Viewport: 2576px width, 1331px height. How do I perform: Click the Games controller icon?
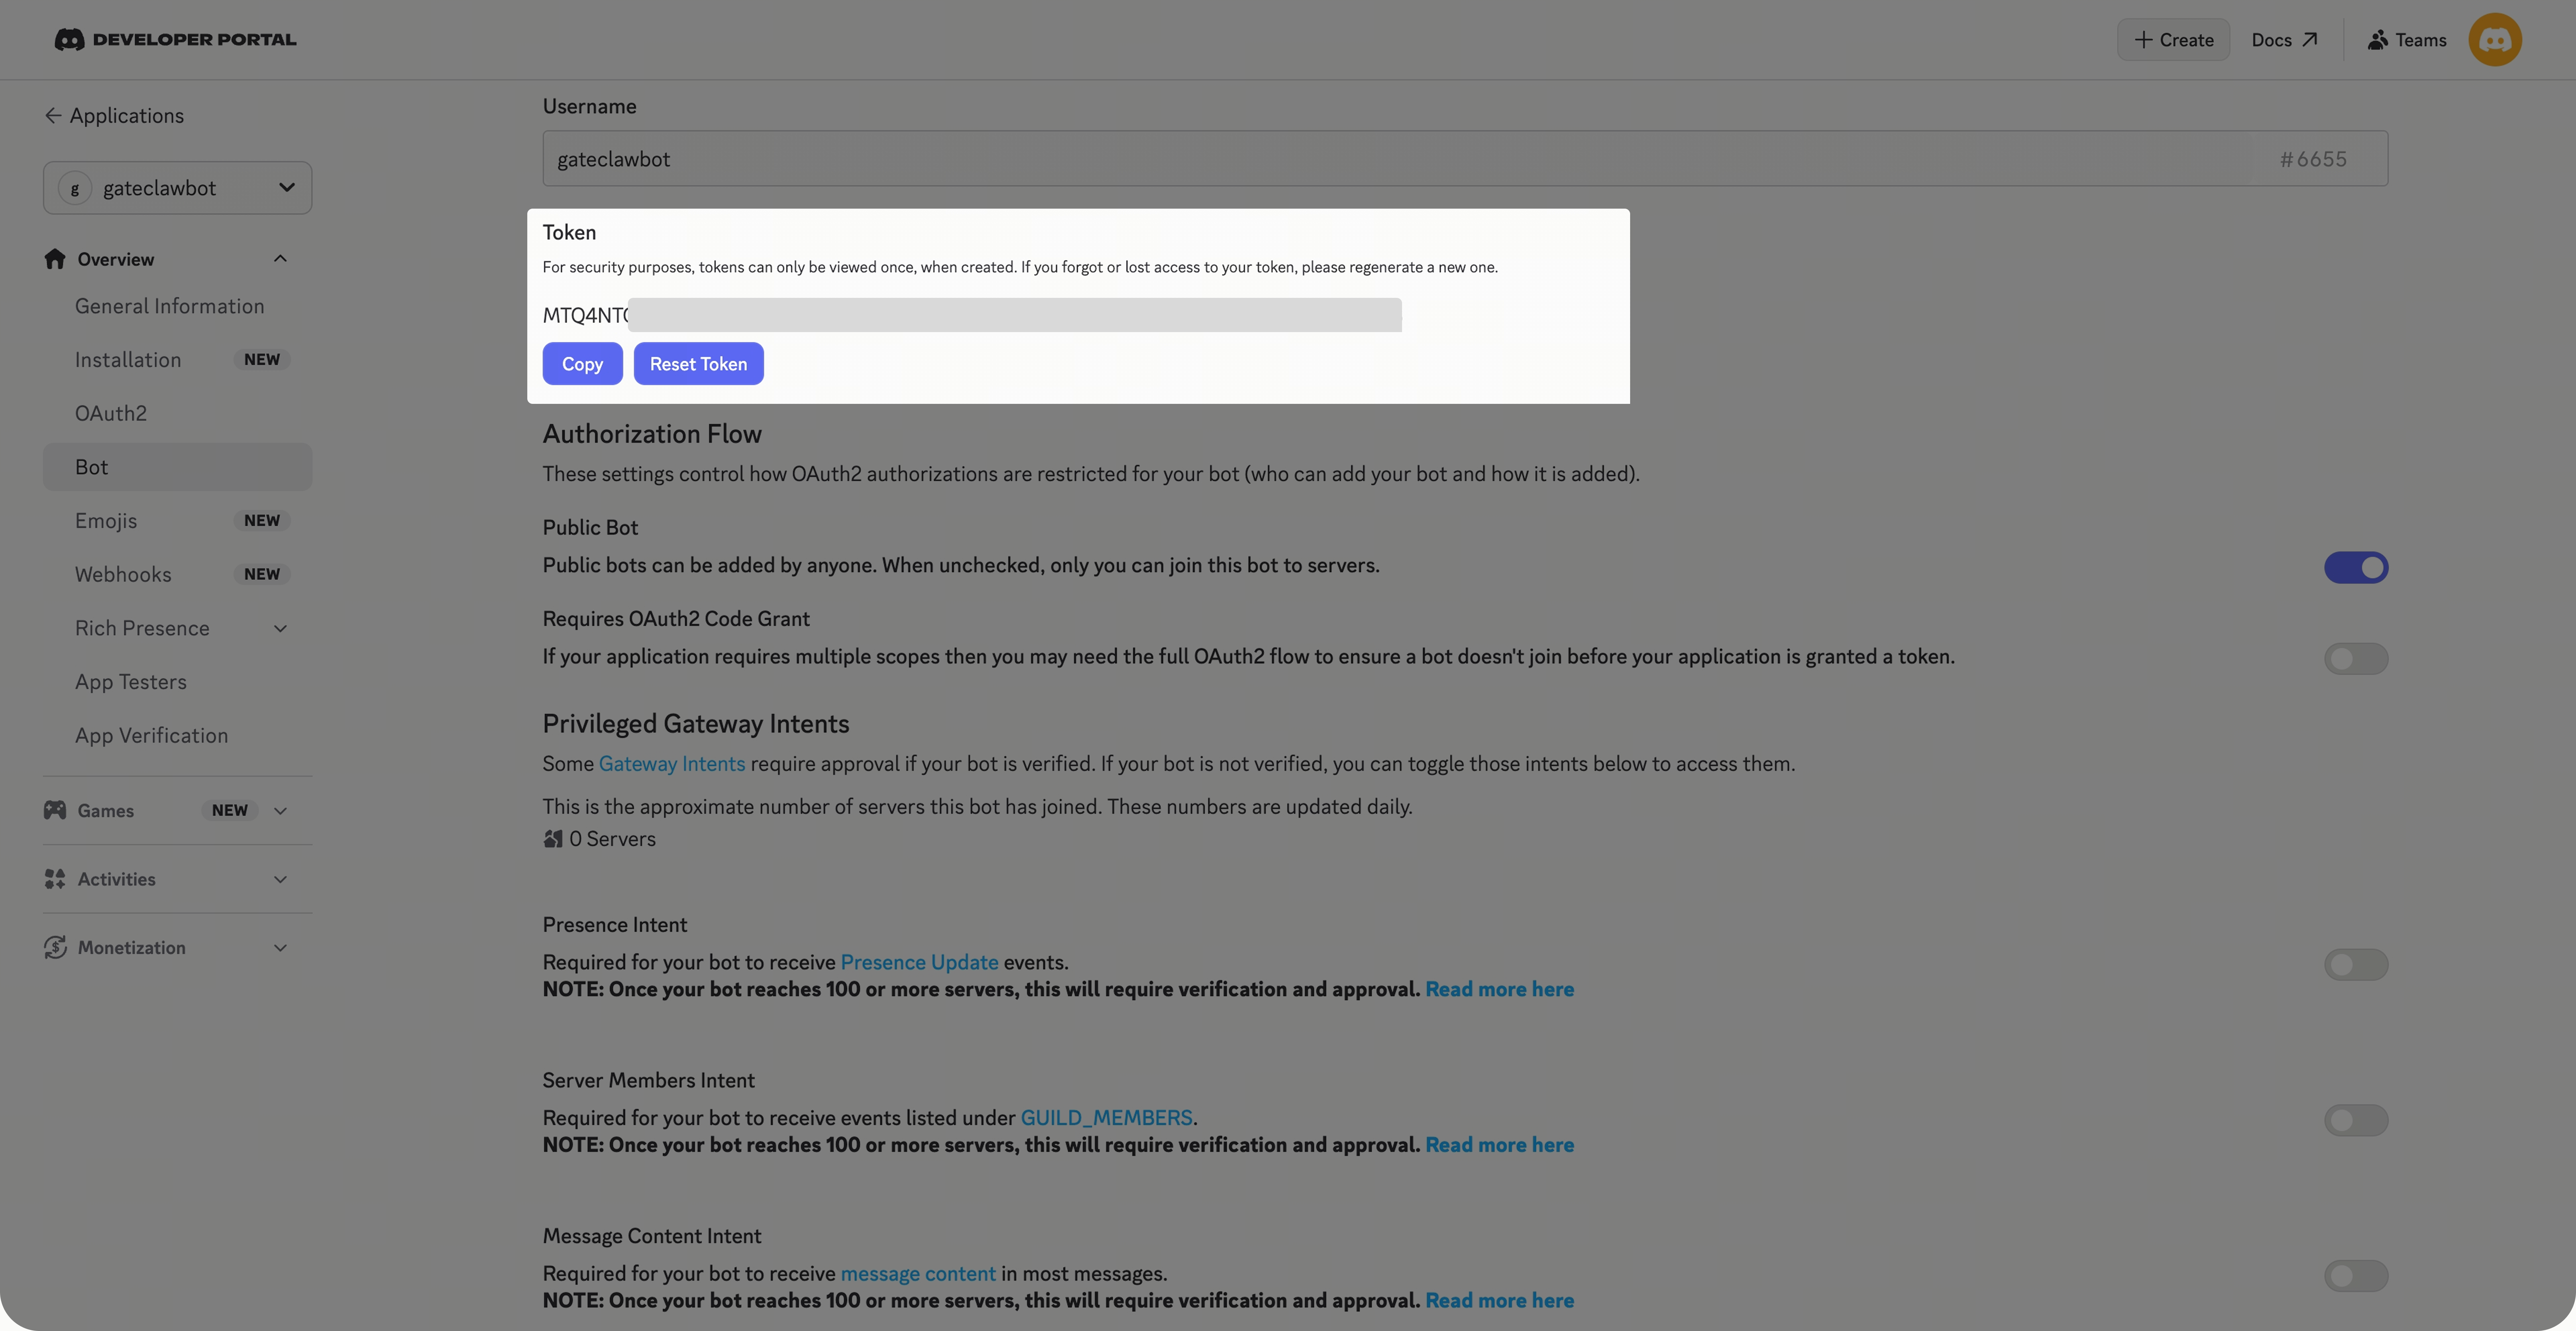tap(55, 810)
